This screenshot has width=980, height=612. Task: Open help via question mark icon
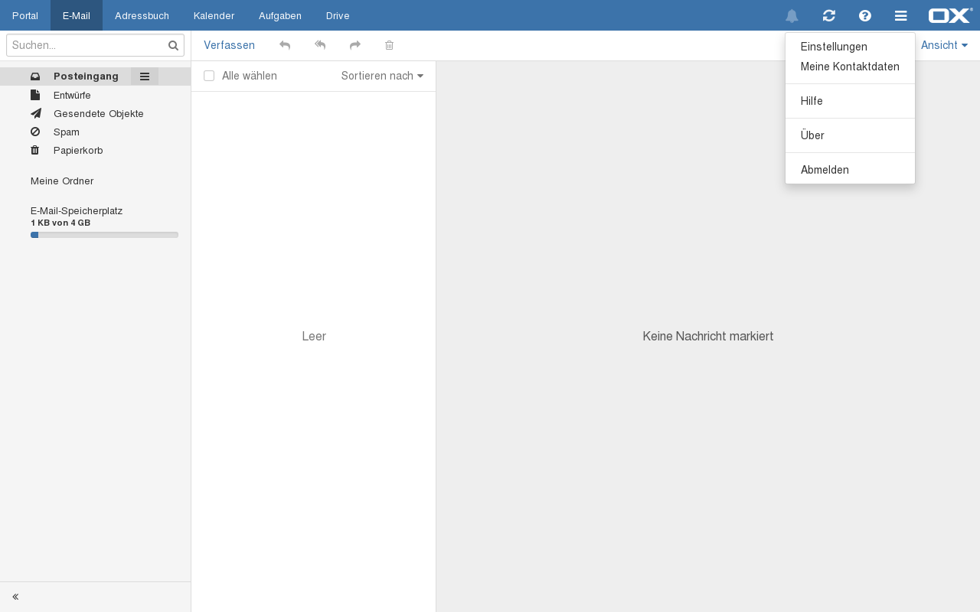tap(864, 16)
